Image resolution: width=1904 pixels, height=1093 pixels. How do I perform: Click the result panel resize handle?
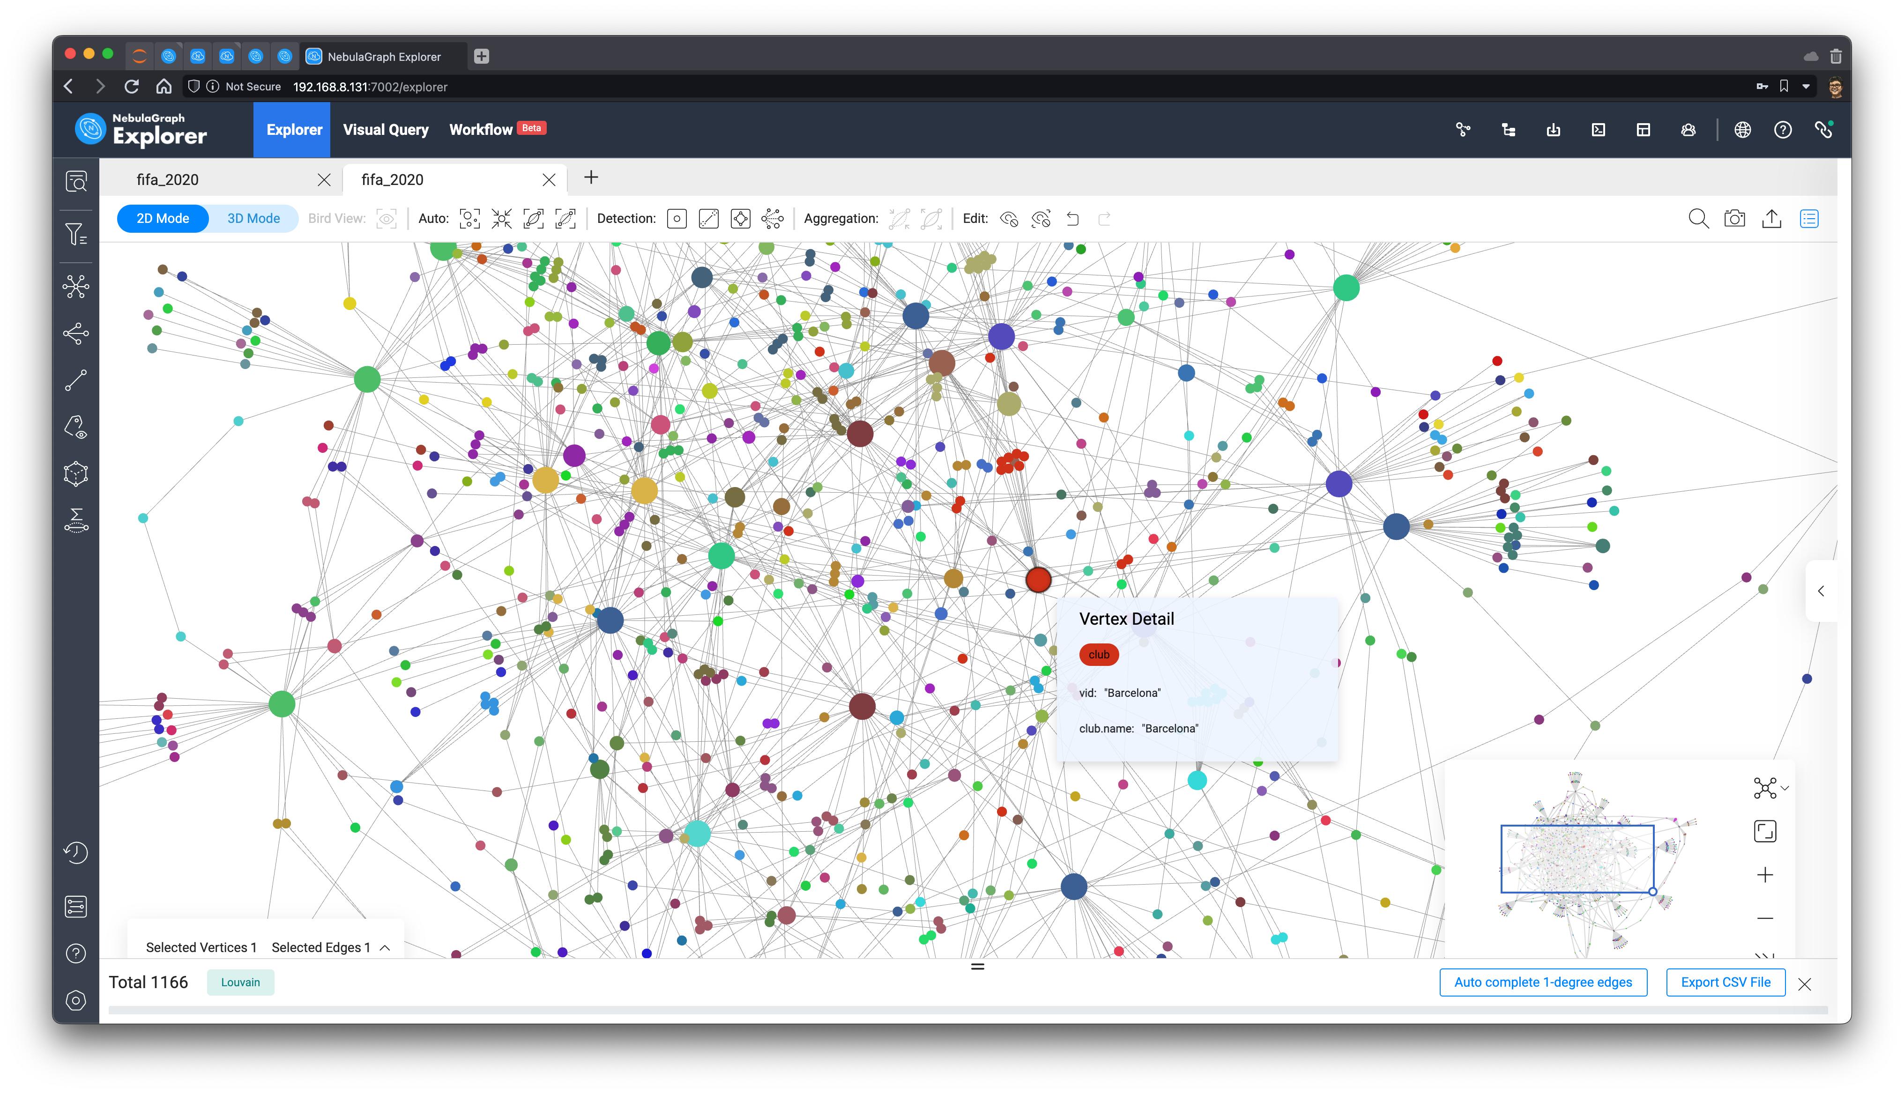click(977, 967)
